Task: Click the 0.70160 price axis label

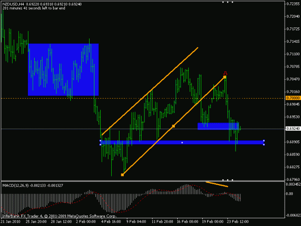Action: point(293,92)
